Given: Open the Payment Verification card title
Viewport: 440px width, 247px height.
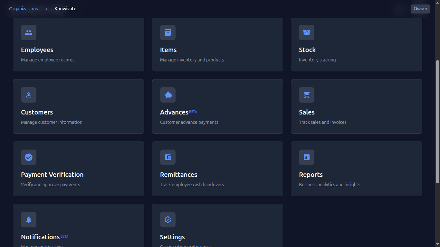Looking at the screenshot, I should point(52,175).
